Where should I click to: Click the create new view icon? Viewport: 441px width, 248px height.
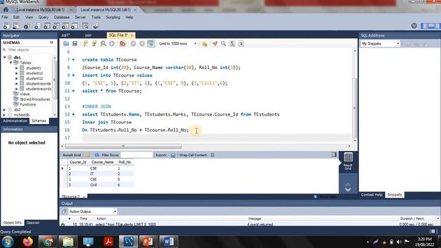pyautogui.click(x=56, y=26)
